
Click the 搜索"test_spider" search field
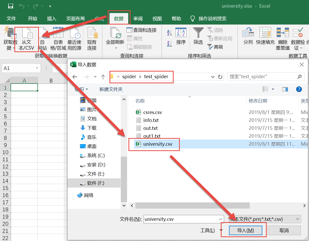266,76
